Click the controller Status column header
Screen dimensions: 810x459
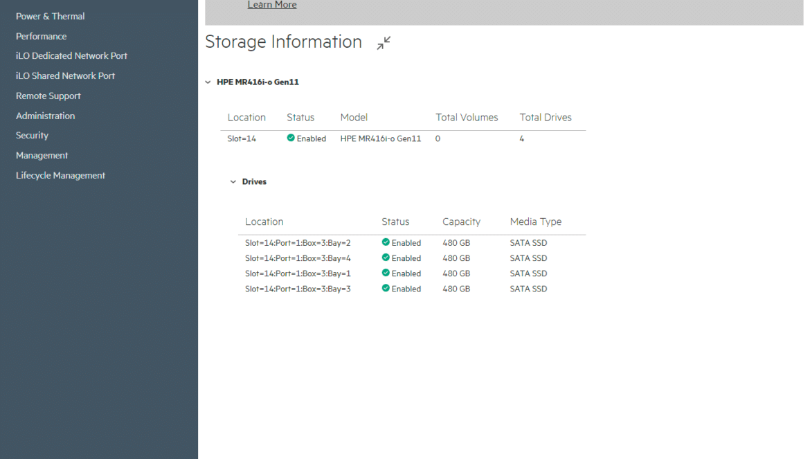coord(300,118)
